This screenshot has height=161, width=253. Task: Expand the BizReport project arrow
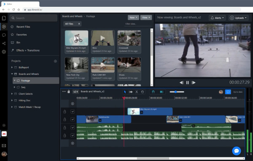[12, 67]
